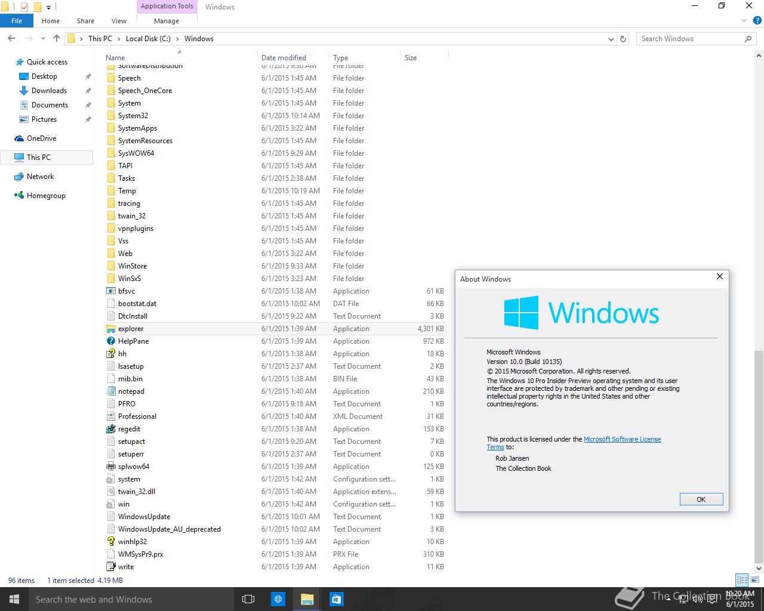
Task: Click the Professional XML document icon
Action: [110, 416]
